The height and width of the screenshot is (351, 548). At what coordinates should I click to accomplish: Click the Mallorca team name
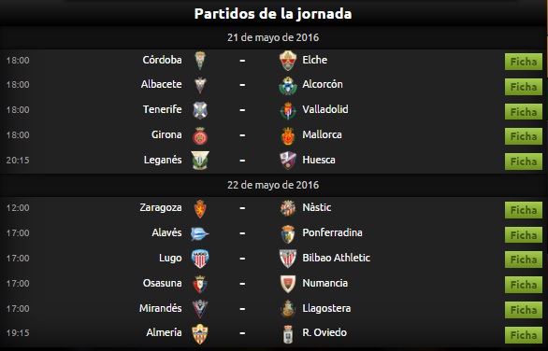[x=323, y=134]
